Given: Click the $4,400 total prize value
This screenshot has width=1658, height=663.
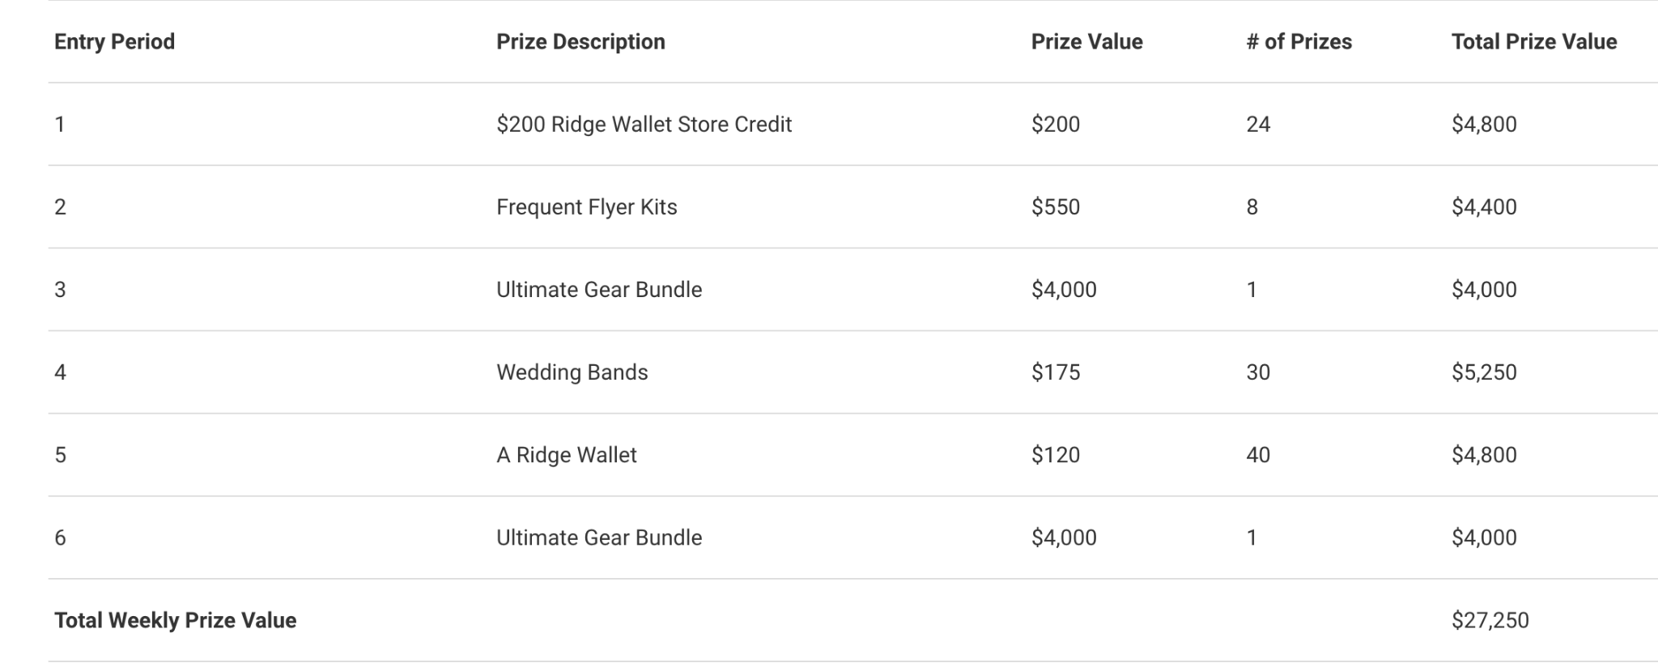Looking at the screenshot, I should 1483,207.
